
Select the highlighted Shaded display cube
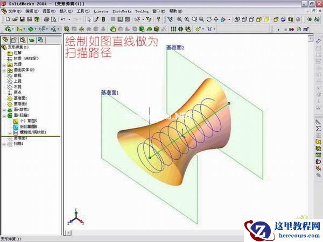pyautogui.click(x=266, y=19)
